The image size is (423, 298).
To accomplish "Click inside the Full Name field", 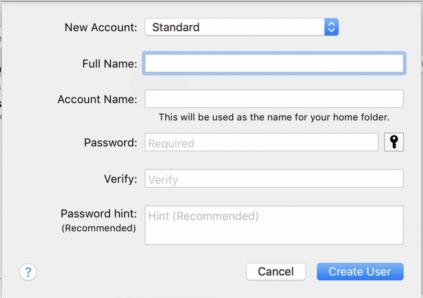I will tap(274, 64).
